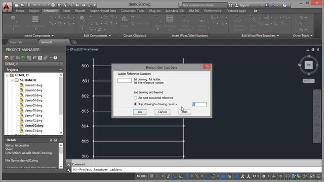
Task: Click the demo20.dwg file icon in tree
Action: click(x=21, y=125)
